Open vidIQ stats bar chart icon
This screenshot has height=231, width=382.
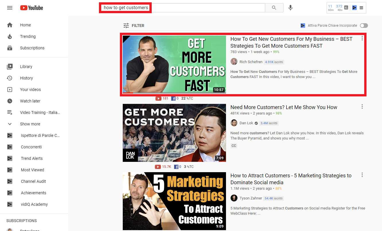coord(346,8)
